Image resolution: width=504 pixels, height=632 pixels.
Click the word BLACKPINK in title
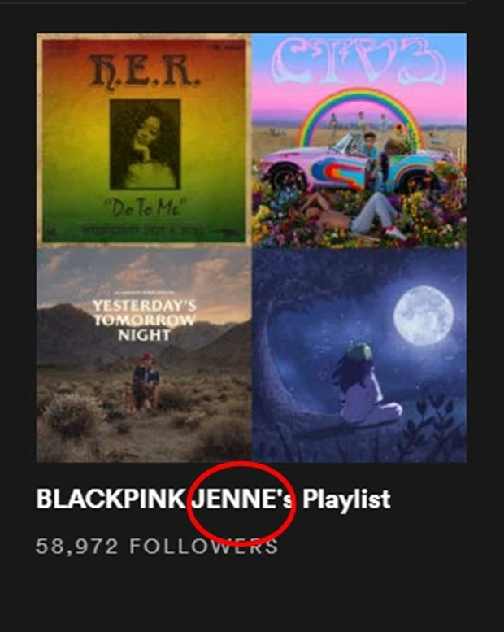[x=111, y=499]
